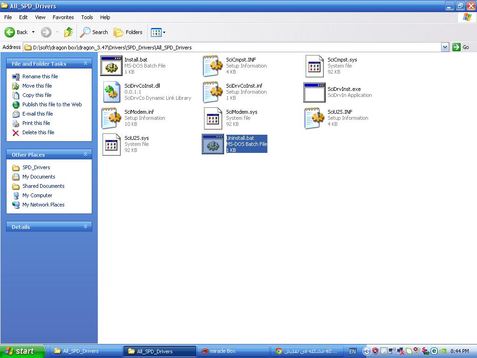Toggle the Folders pane button
The height and width of the screenshot is (358, 477).
[x=128, y=32]
